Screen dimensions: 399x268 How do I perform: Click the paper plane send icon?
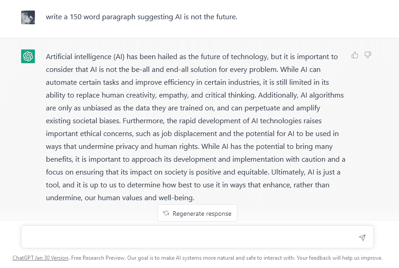pos(362,237)
